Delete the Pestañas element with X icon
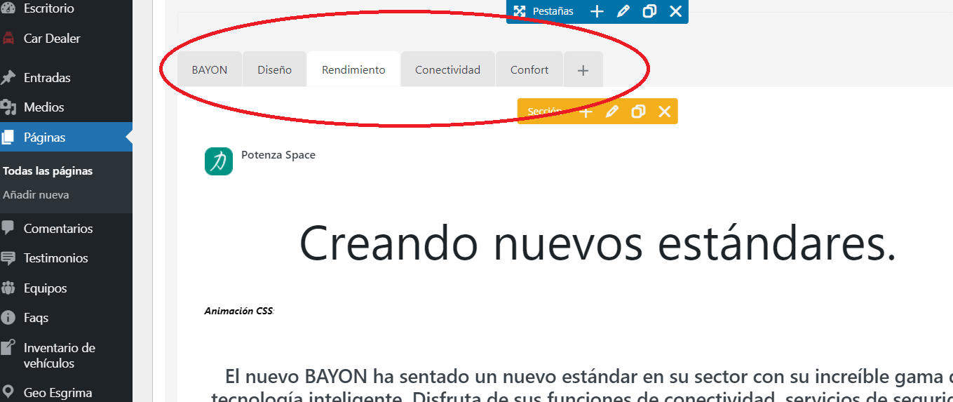This screenshot has height=402, width=953. tap(675, 11)
